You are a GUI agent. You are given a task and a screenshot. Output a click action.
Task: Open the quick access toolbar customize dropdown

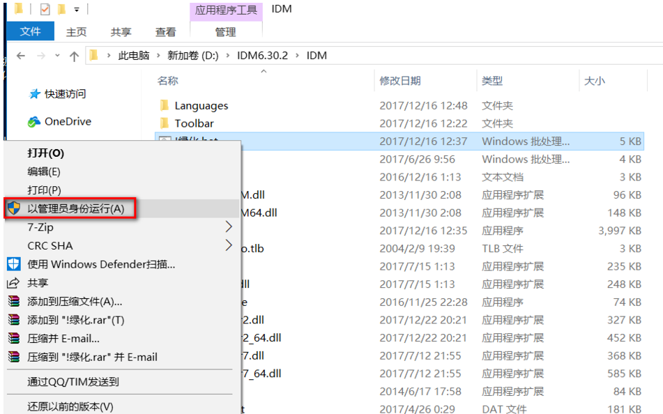click(77, 9)
